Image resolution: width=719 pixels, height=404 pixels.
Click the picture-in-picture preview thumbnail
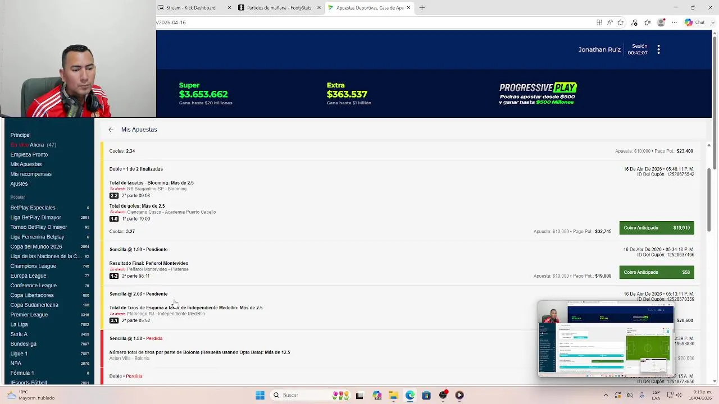point(606,339)
